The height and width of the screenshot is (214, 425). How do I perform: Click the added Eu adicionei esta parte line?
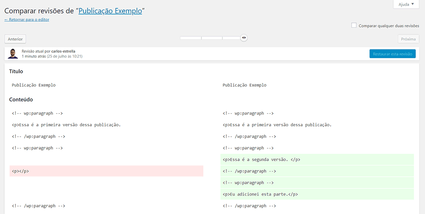tap(317, 194)
